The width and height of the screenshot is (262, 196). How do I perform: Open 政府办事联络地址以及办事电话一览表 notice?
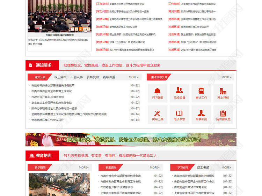tap(54, 108)
